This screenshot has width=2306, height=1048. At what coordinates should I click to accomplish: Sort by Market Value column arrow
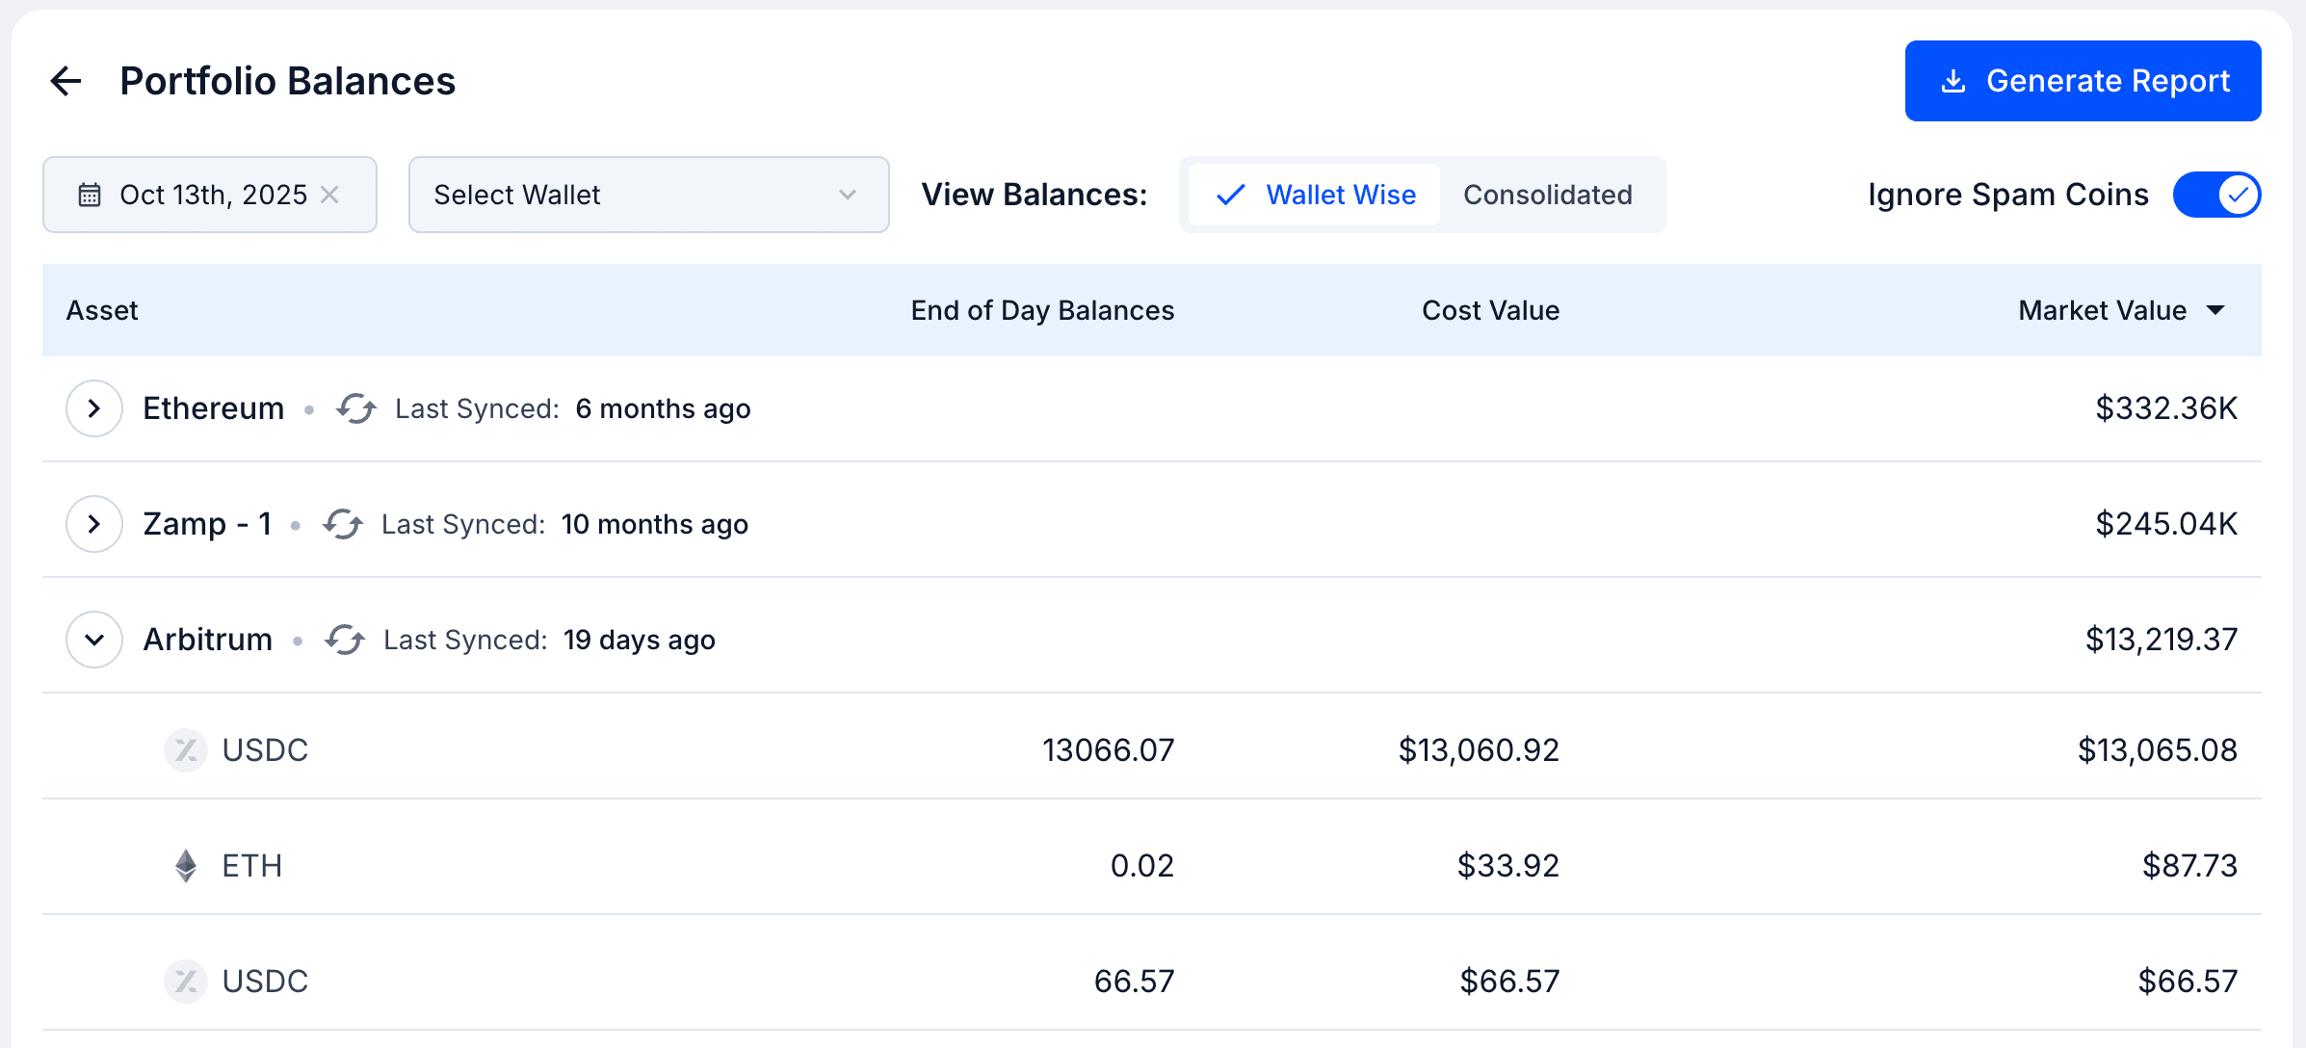[2215, 310]
